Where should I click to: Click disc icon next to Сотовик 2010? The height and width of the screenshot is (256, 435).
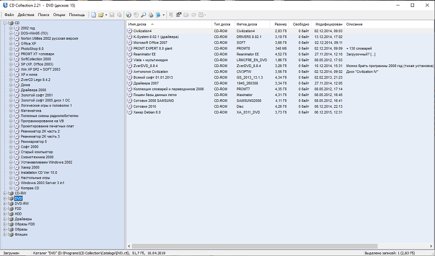point(129,106)
